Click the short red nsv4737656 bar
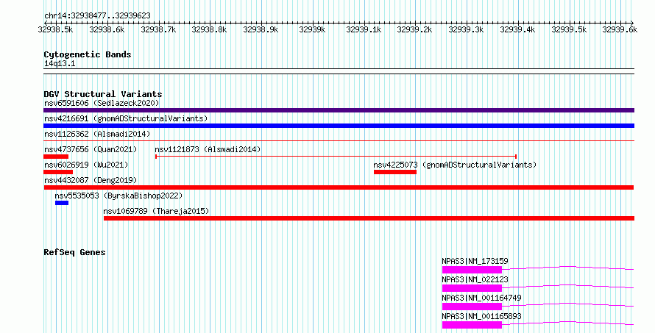The width and height of the screenshot is (655, 333). [x=56, y=157]
